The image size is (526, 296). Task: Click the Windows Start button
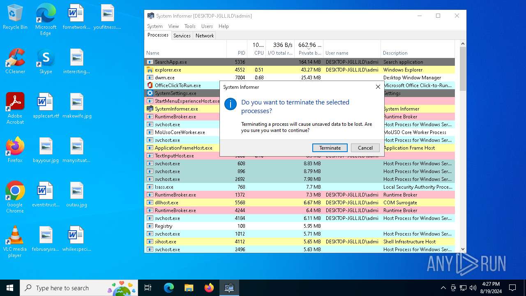coord(10,288)
